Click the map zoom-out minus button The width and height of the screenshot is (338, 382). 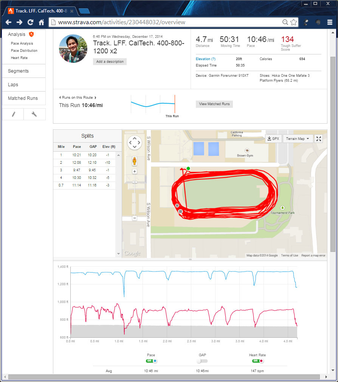click(x=134, y=218)
